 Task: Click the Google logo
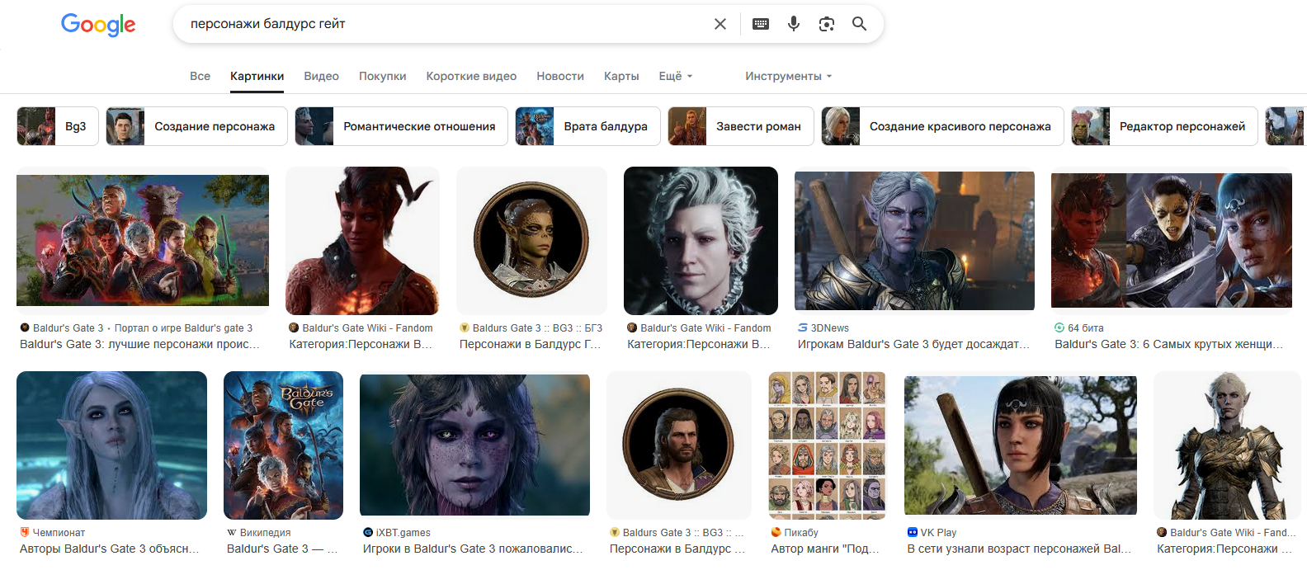[x=98, y=25]
